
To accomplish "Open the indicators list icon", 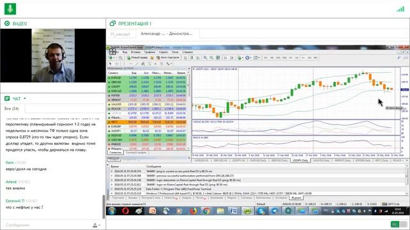I will [240, 57].
